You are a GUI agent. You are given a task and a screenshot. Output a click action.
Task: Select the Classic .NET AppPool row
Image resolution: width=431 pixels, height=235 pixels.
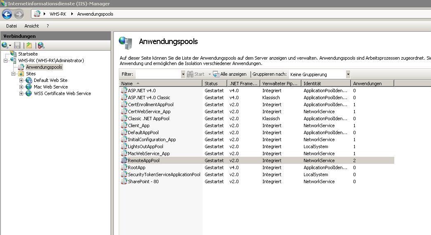coord(257,119)
